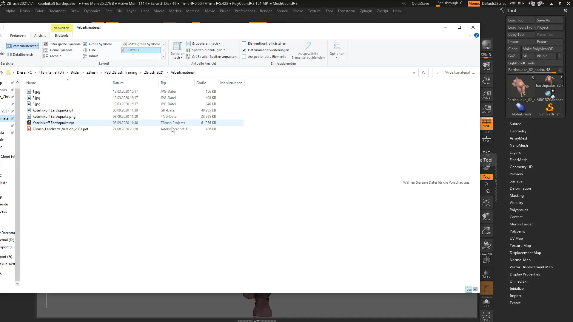The height and width of the screenshot is (322, 573).
Task: Open the ZBrush Zplugin menu
Action: click(x=366, y=11)
